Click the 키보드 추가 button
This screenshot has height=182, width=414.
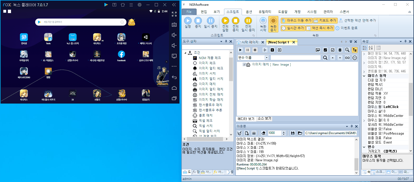tap(325, 20)
